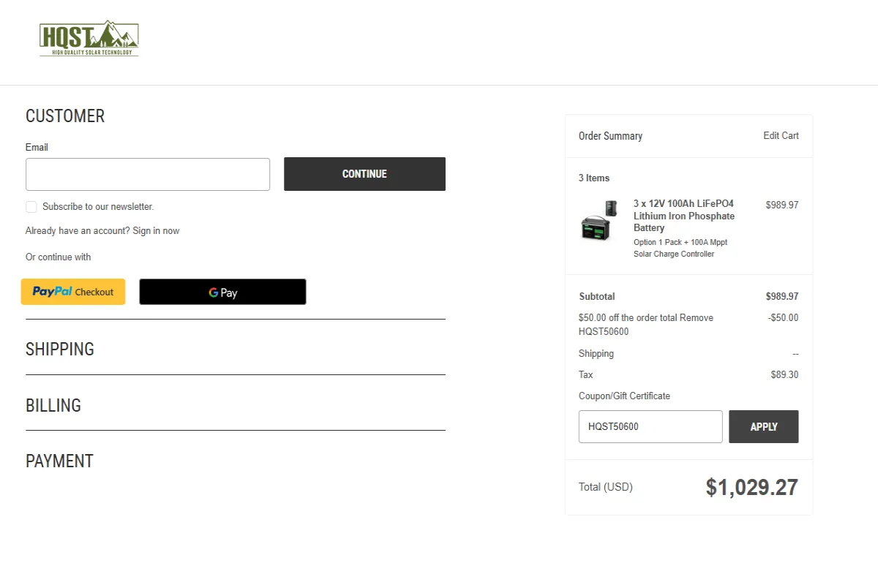This screenshot has width=878, height=574.
Task: Click the item price $989.97
Action: [782, 205]
